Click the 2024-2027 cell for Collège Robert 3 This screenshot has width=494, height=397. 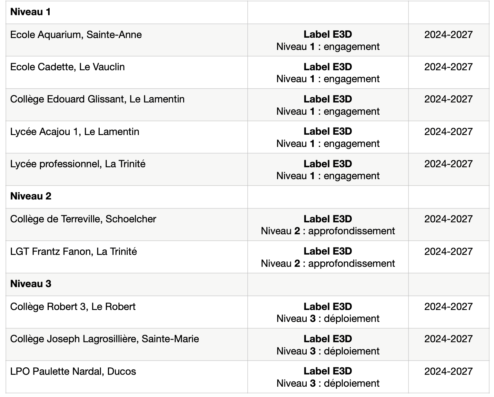pyautogui.click(x=449, y=312)
